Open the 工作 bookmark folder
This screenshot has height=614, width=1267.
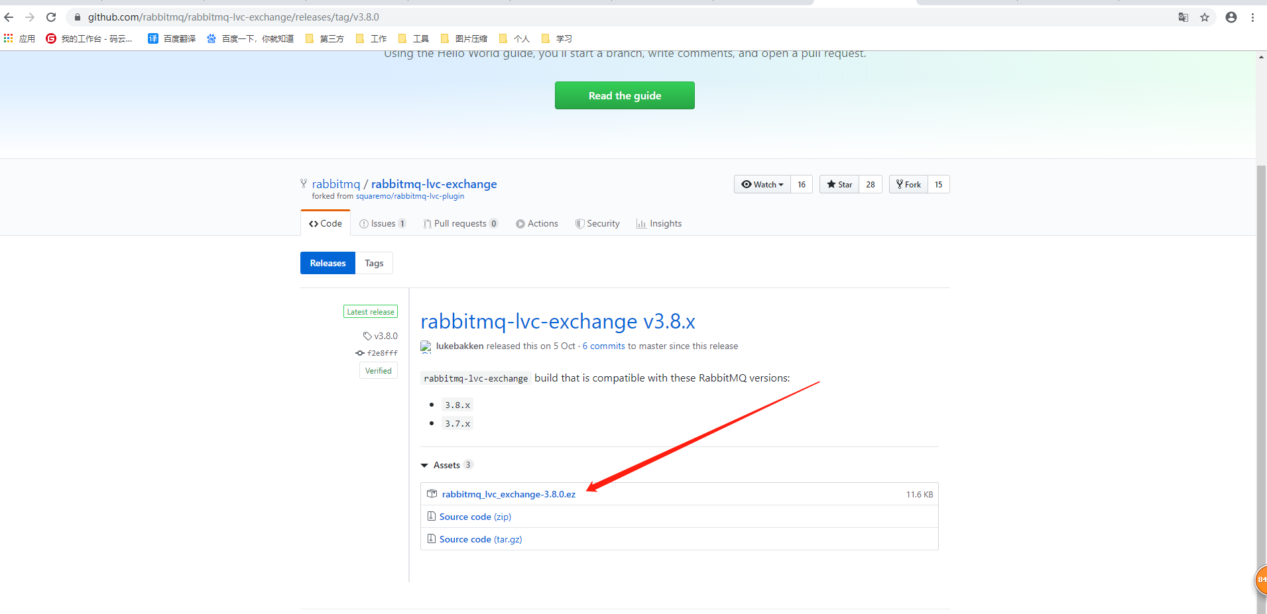point(371,38)
